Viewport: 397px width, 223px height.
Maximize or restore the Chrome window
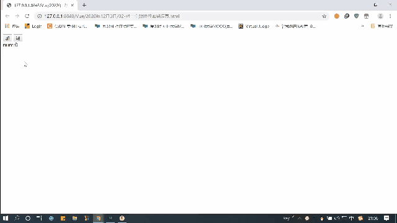pyautogui.click(x=375, y=4)
